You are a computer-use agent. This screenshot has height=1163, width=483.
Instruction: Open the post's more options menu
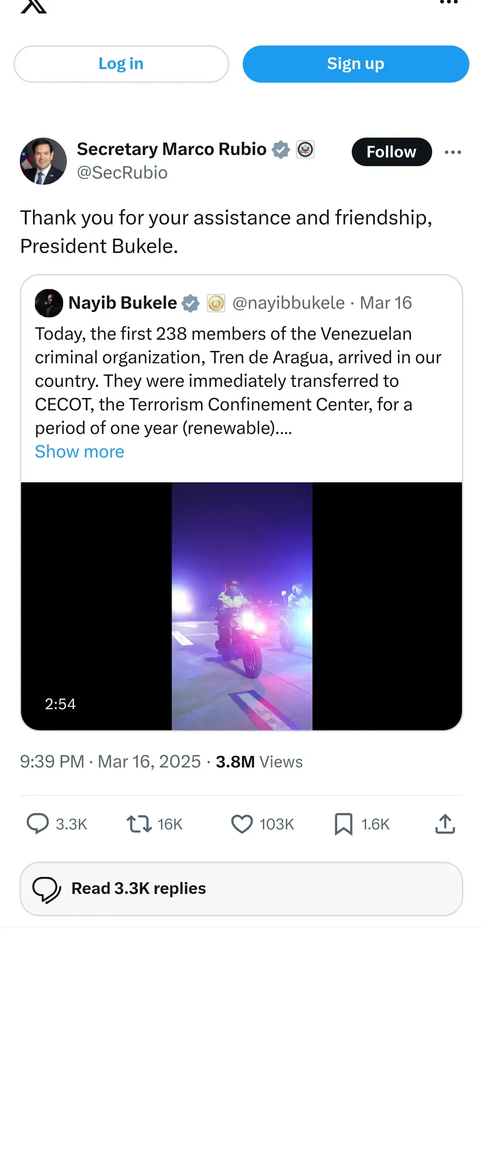452,152
